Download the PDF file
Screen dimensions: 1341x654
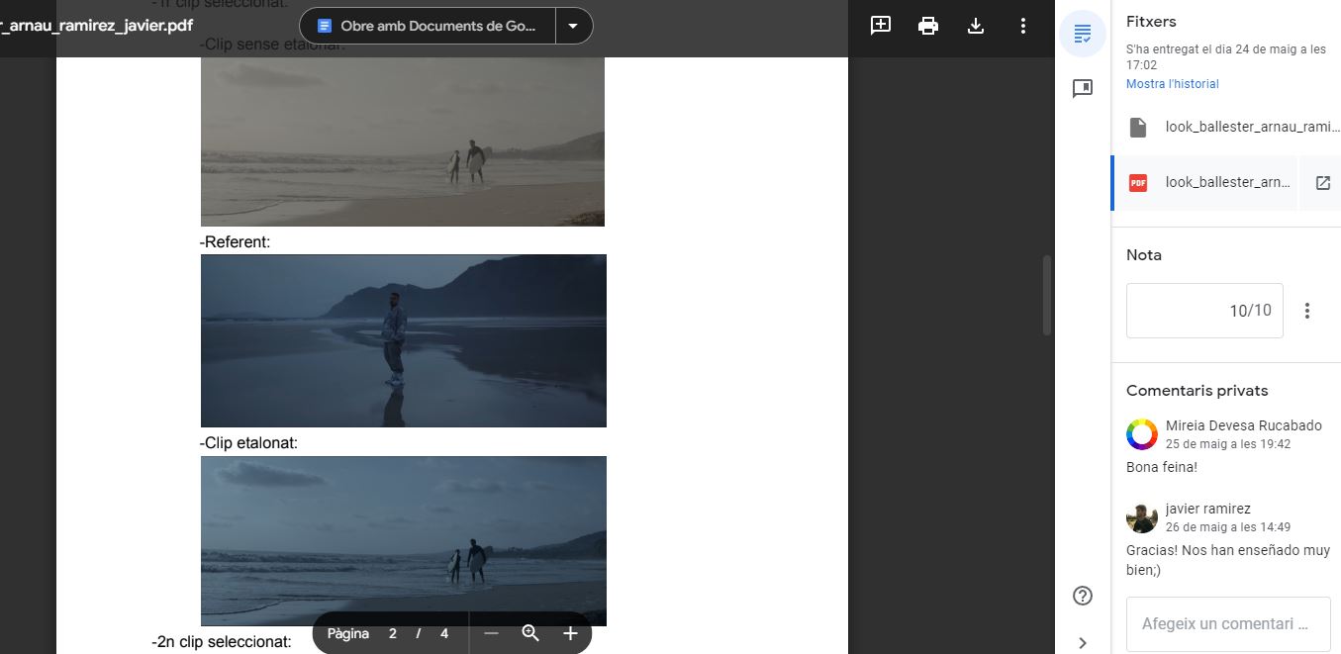coord(976,26)
